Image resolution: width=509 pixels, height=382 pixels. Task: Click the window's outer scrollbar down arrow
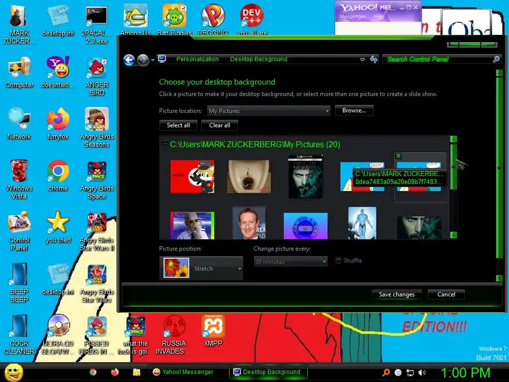[x=499, y=278]
